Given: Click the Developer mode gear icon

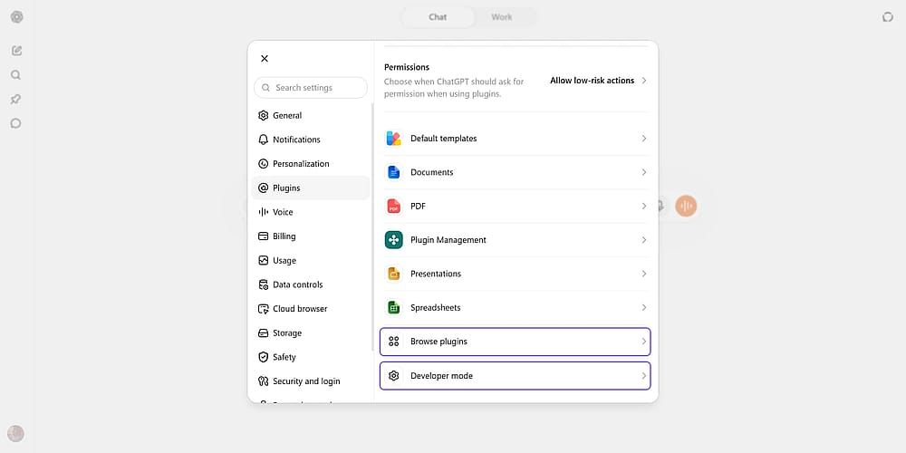Looking at the screenshot, I should click(x=394, y=376).
